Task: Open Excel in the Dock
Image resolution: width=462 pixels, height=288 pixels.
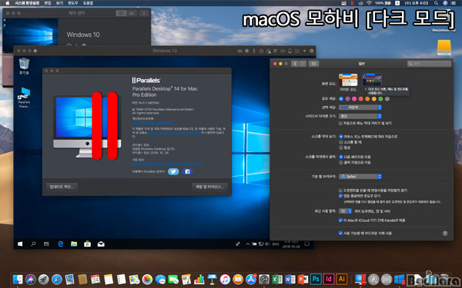Action: (x=277, y=280)
